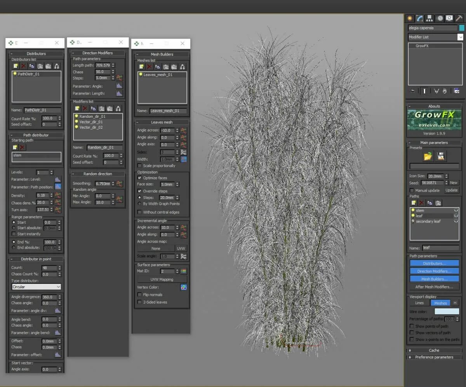Open Angle across curve in Leaves mesh

tap(184, 130)
